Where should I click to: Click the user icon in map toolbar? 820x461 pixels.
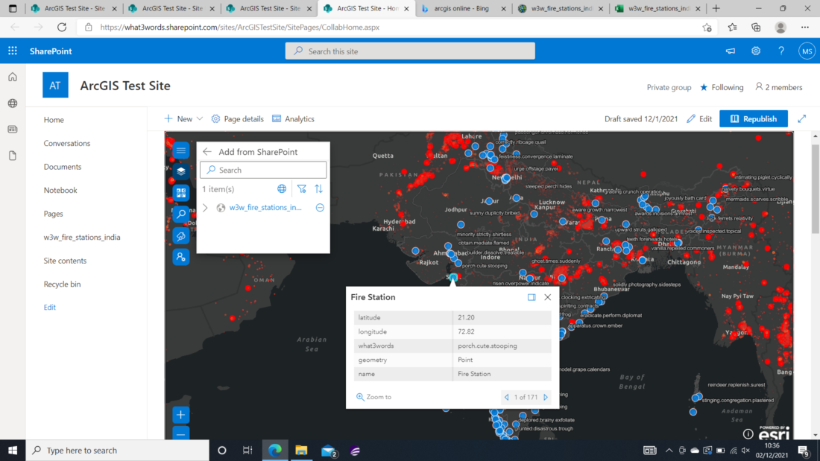pos(181,257)
